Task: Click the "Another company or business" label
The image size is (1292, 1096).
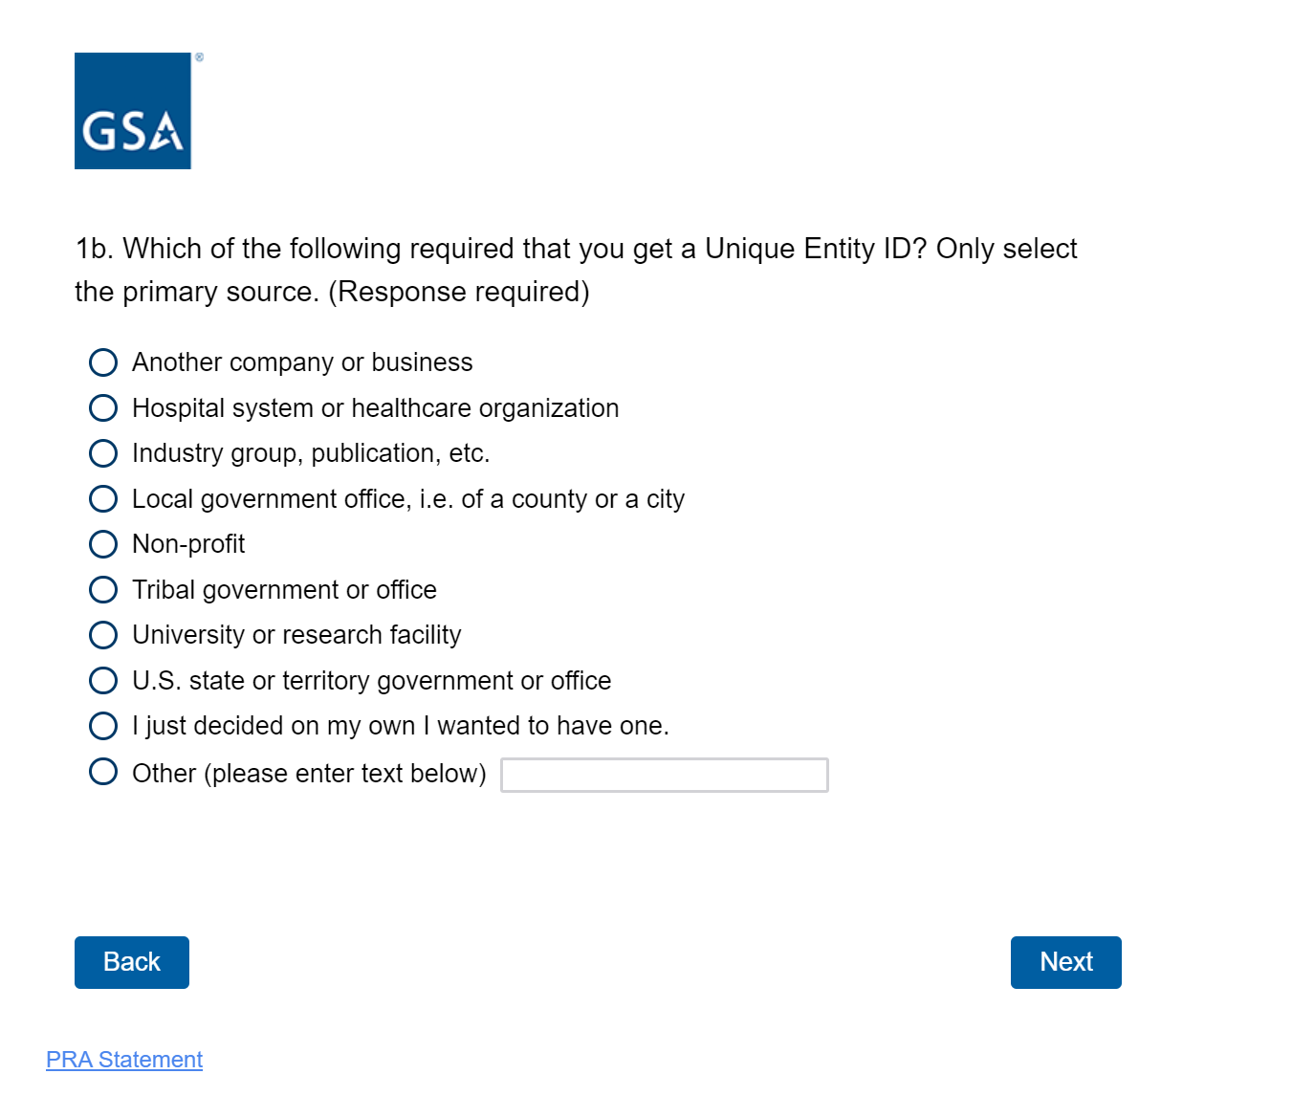Action: click(302, 362)
